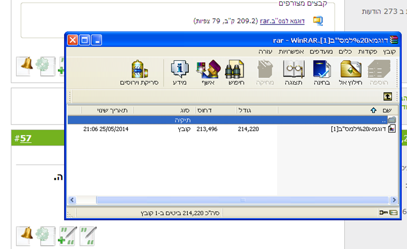
Task: Click the multi-quote plus icon at bottom
Action: click(67, 236)
